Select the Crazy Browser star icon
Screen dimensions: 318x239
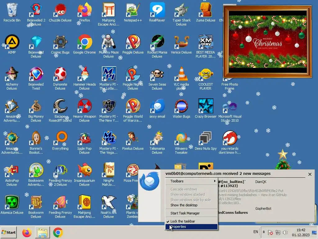pyautogui.click(x=206, y=109)
